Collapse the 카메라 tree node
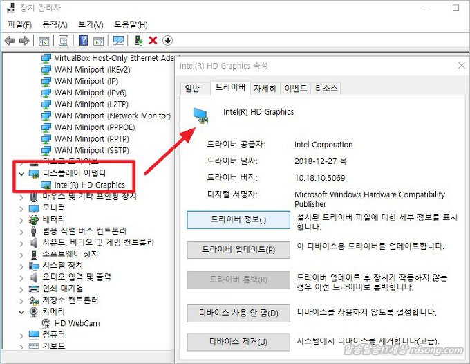This screenshot has height=364, width=470. pos(21,312)
